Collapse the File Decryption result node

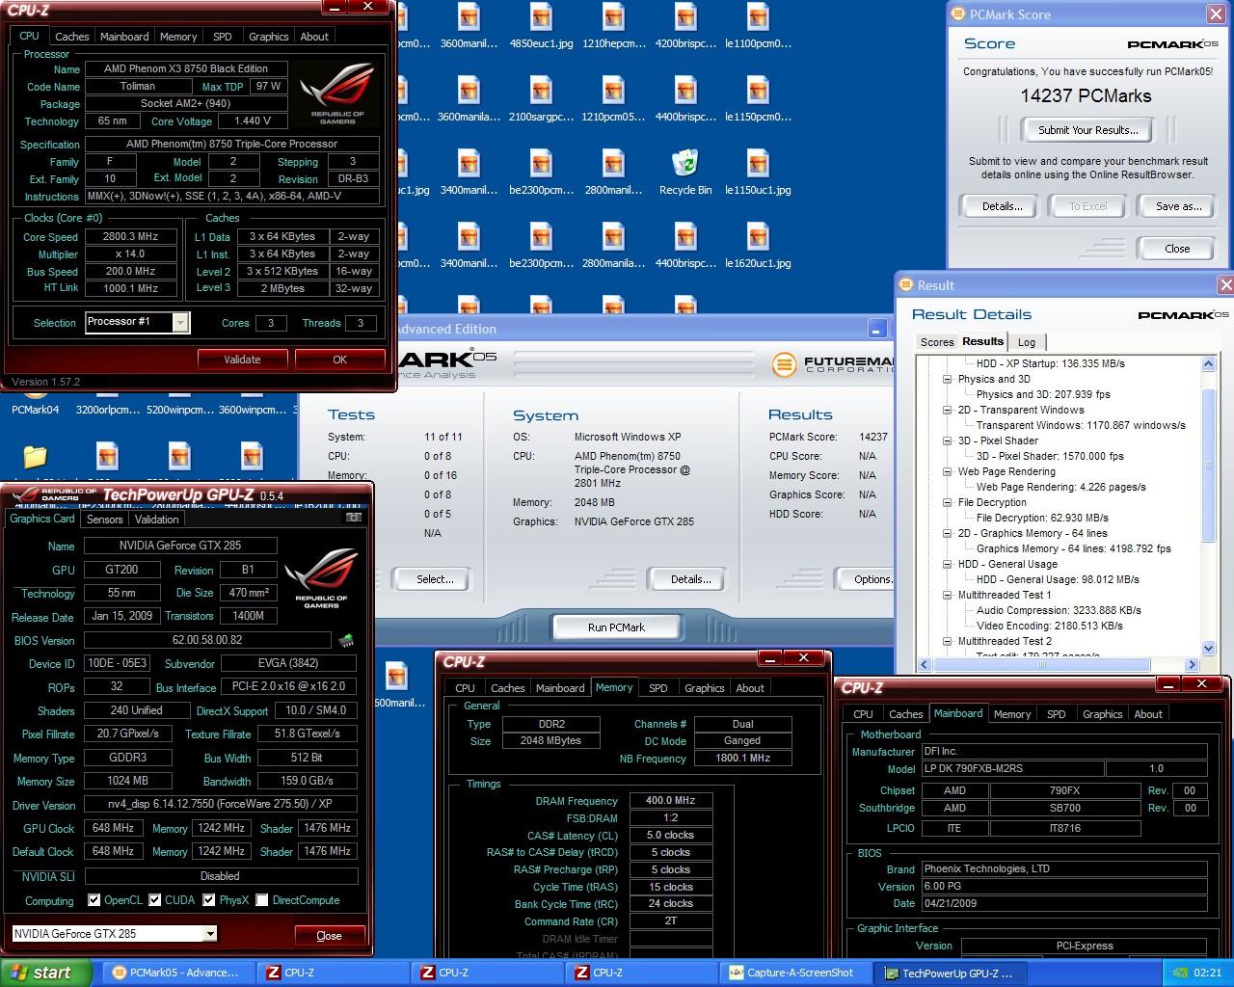pyautogui.click(x=948, y=502)
